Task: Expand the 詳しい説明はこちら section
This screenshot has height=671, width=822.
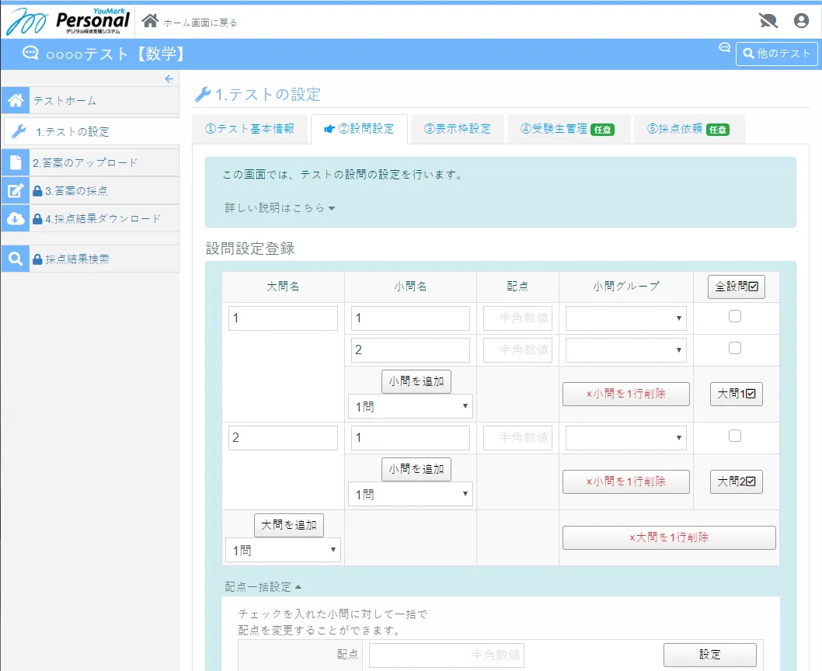Action: click(280, 208)
